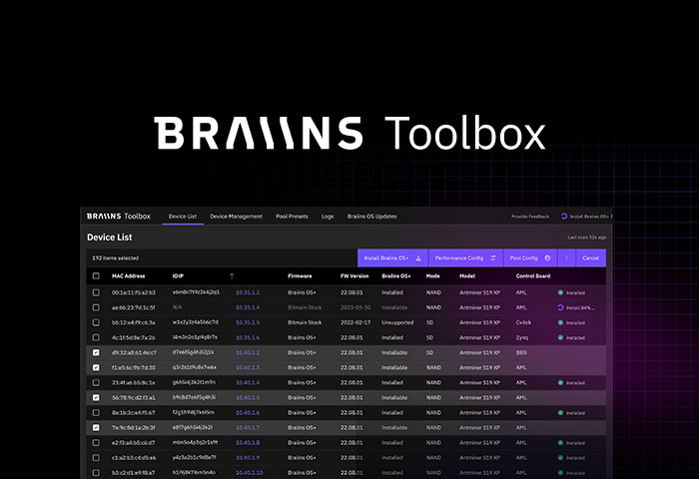Open device IP link 10.40.1.6

pos(248,412)
